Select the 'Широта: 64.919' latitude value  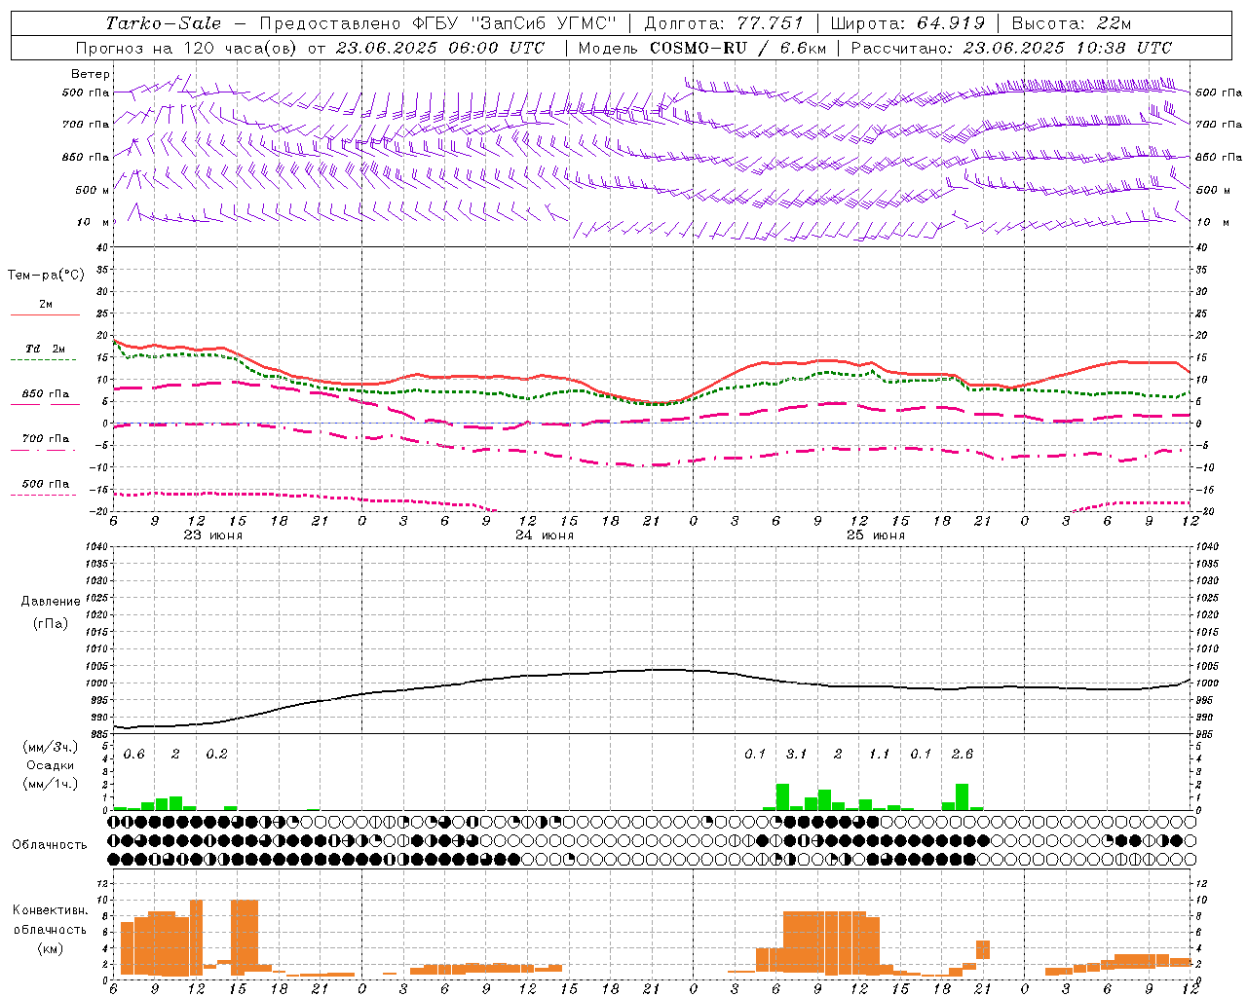pos(908,23)
